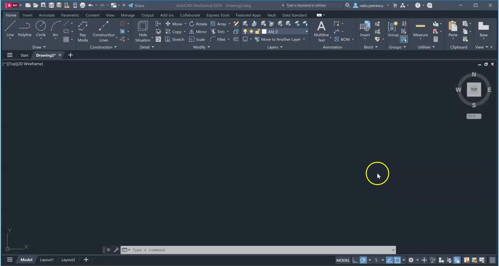The height and width of the screenshot is (266, 499).
Task: Open Move to Another Layer dropdown arrow
Action: tap(304, 39)
